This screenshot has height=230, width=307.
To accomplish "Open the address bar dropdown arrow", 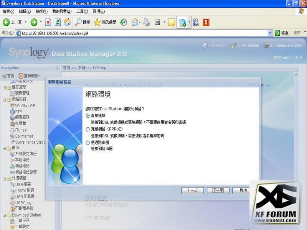I will [270, 33].
